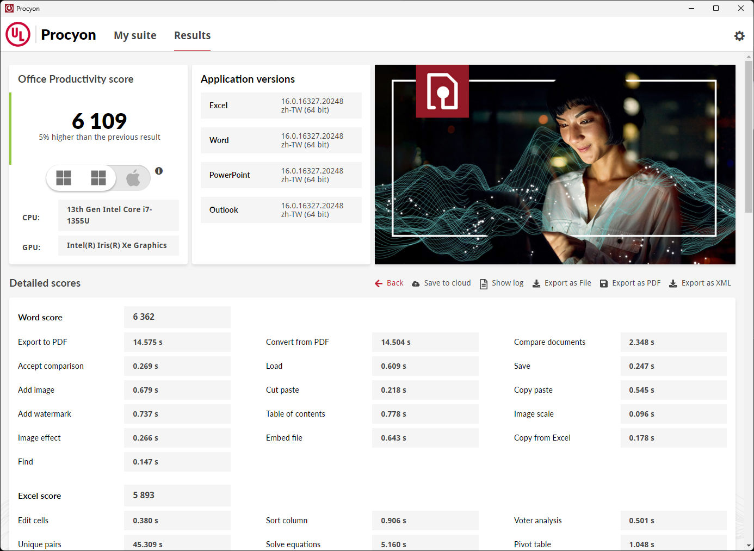
Task: Select the first Windows platform icon
Action: 64,178
